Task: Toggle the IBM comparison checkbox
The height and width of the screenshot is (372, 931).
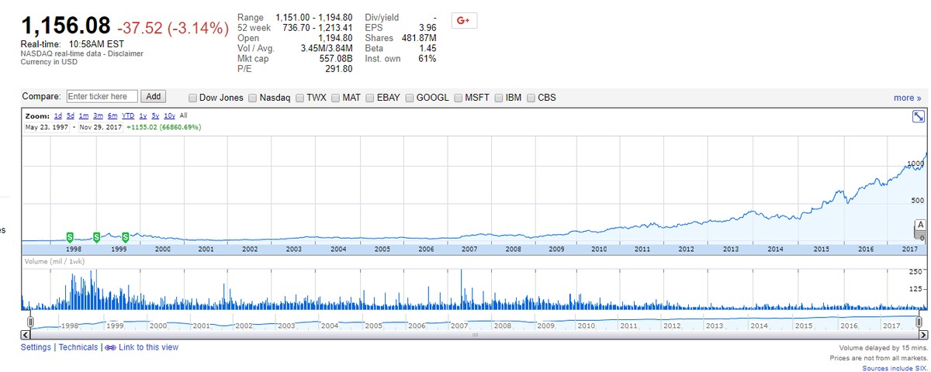Action: pos(500,98)
